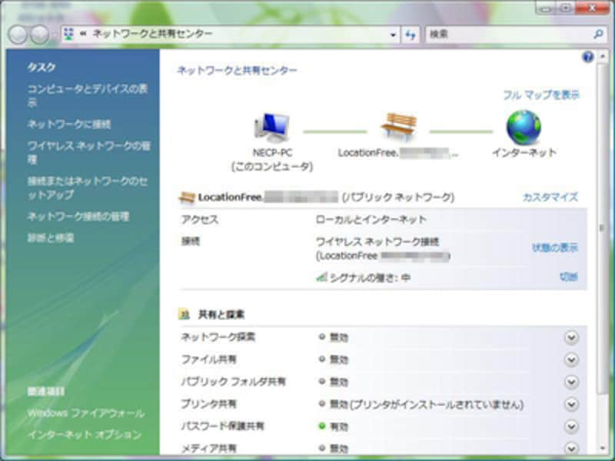Click the grey status dot for パブリック フォルダ共有
Screen dimensions: 615x461
[322, 381]
